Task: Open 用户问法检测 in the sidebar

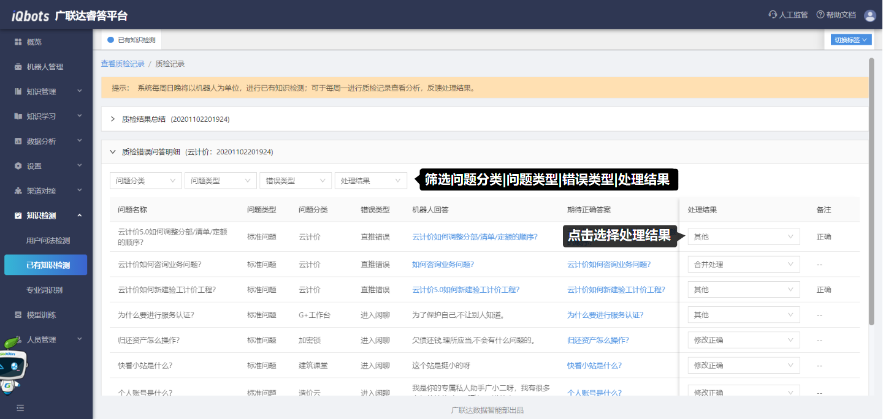Action: (48, 241)
